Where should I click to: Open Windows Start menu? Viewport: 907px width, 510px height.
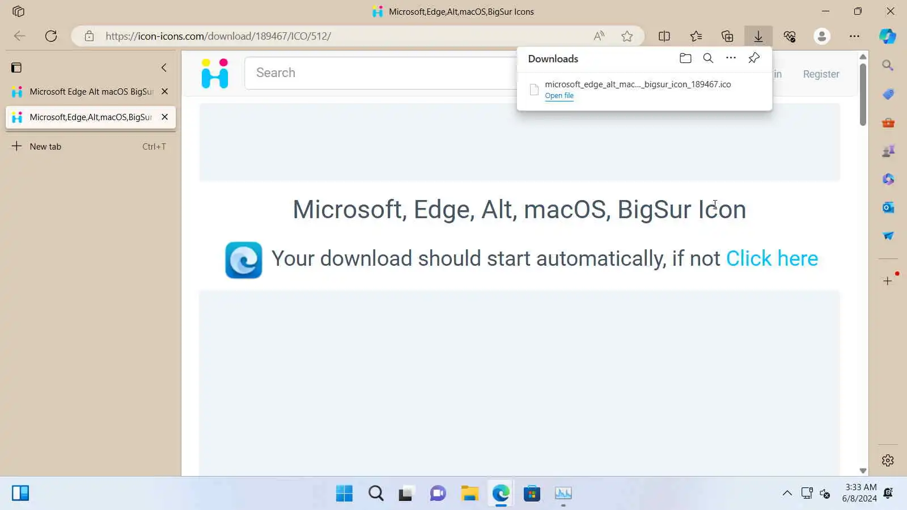pyautogui.click(x=344, y=494)
